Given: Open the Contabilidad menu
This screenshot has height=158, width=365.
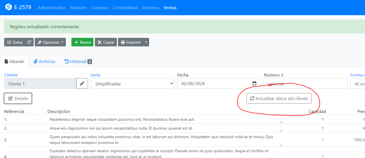Looking at the screenshot, I should pyautogui.click(x=125, y=7).
